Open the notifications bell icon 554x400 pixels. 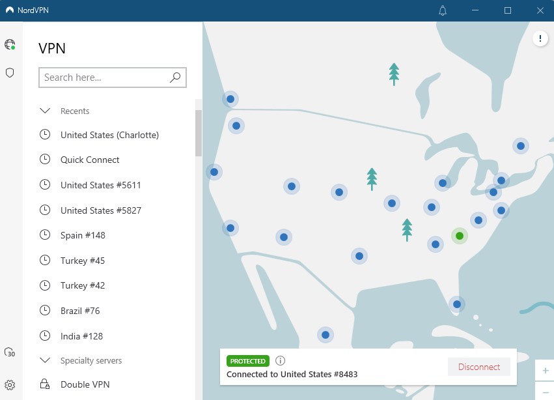click(x=443, y=10)
